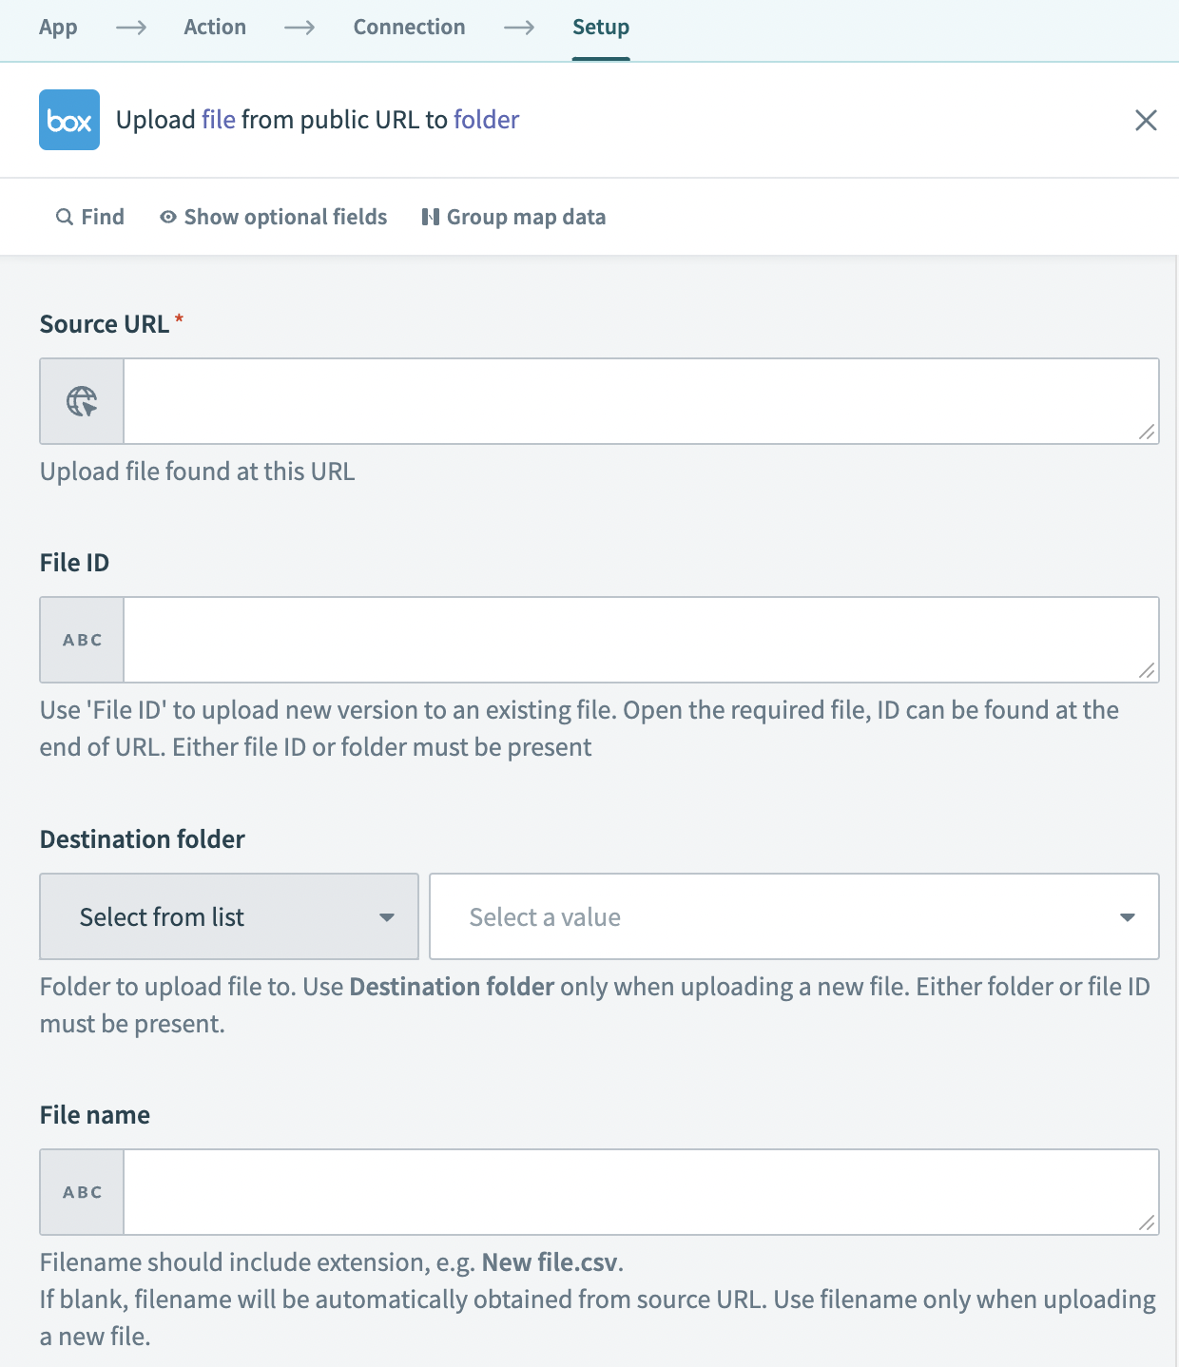Select the Setup tab
Screen dimensions: 1179x1367
click(601, 28)
